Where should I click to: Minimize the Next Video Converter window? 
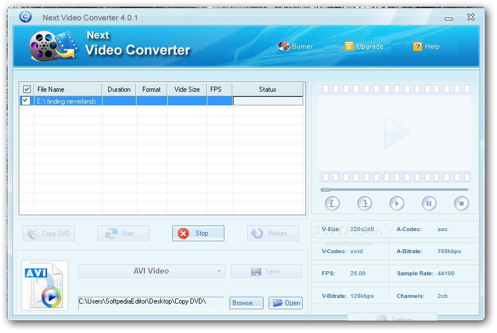coord(449,18)
